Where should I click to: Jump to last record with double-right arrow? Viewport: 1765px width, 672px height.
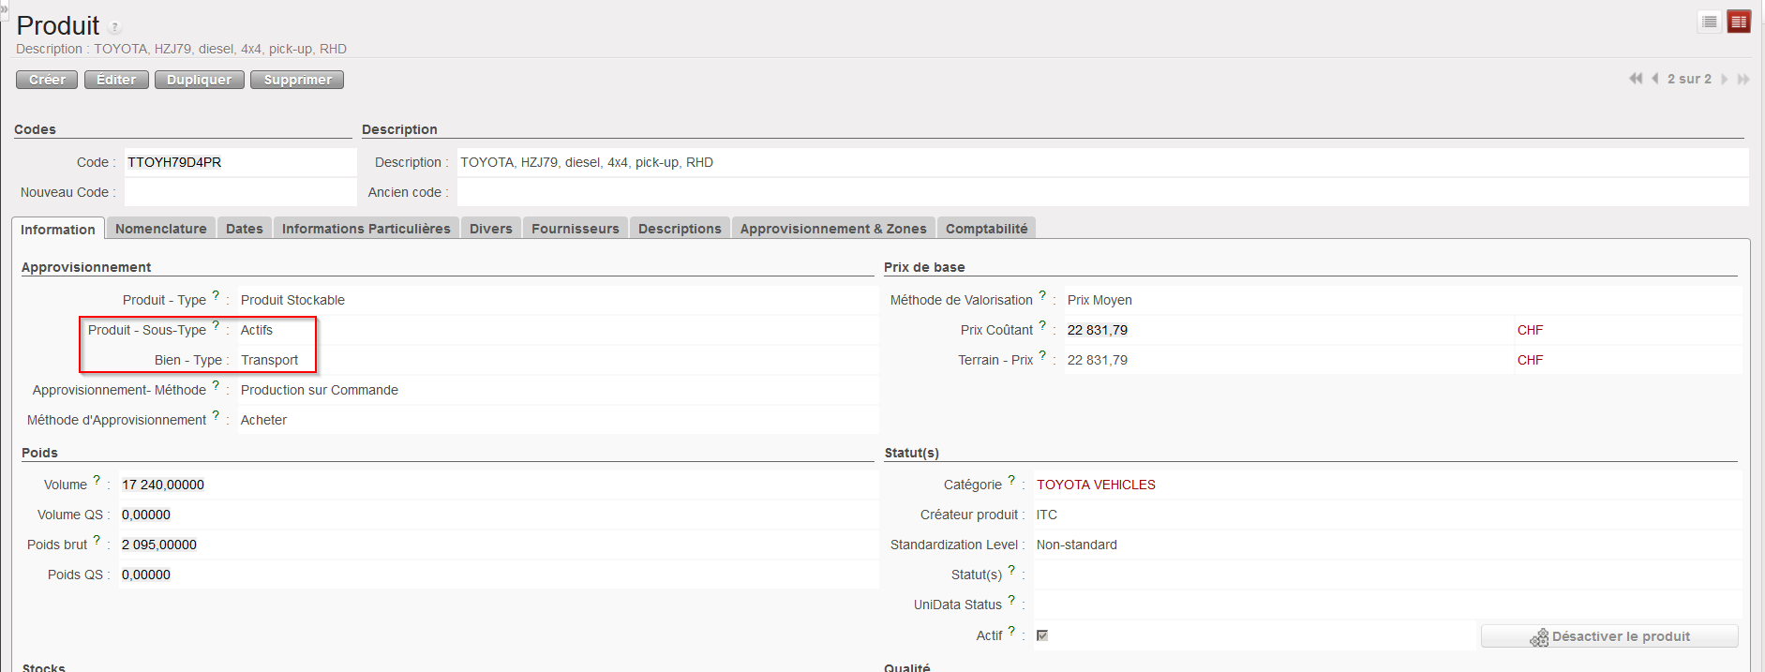click(x=1743, y=79)
